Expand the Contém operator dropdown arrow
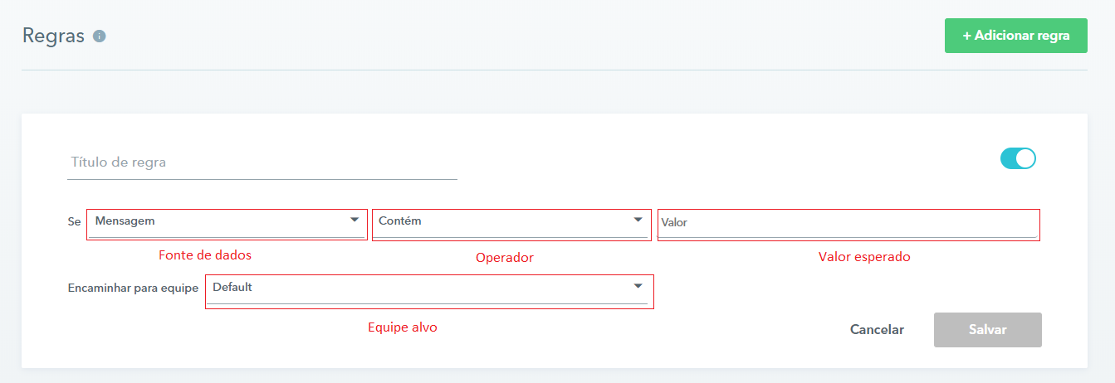 pyautogui.click(x=638, y=220)
